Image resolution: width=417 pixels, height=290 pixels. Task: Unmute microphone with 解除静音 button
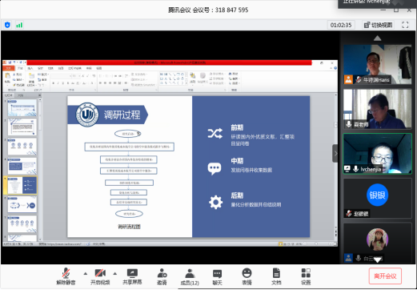pos(66,276)
